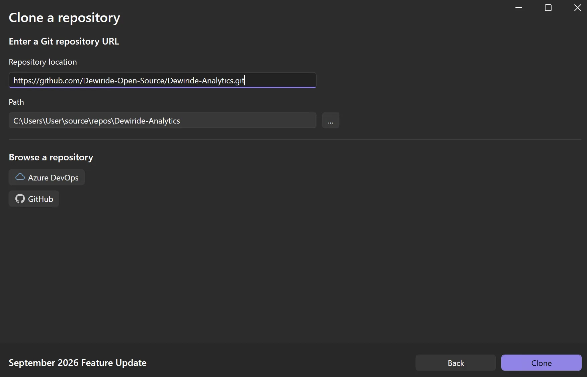Click the Path input field
The width and height of the screenshot is (587, 377).
(162, 121)
